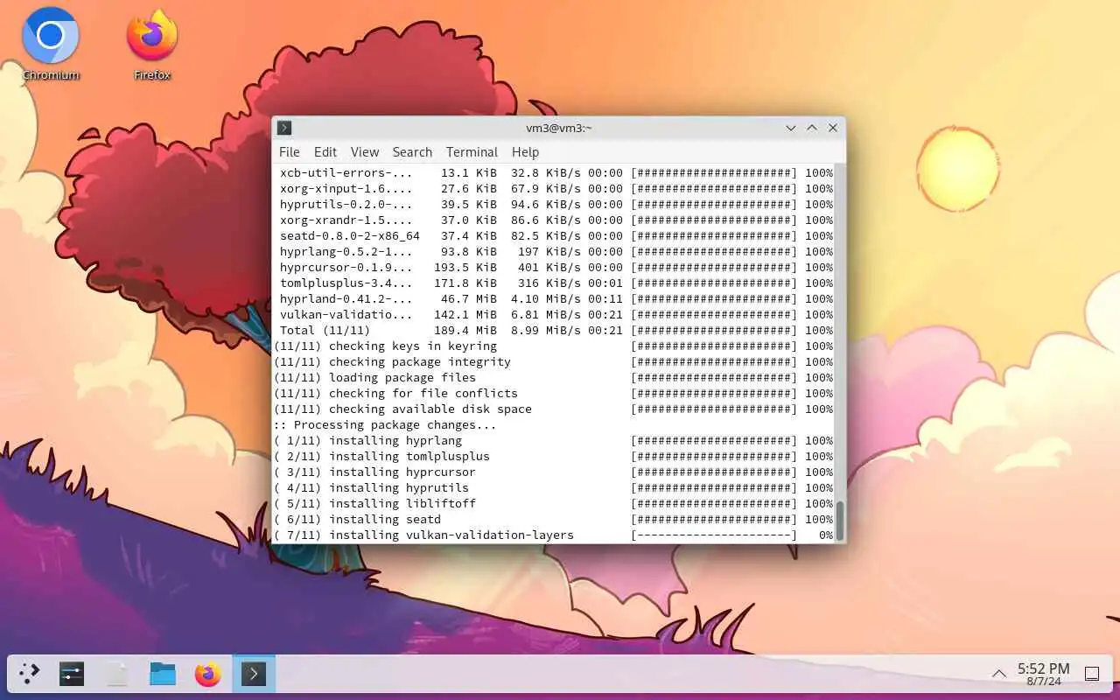
Task: Click the vm3@vm3:~ window title
Action: tap(559, 128)
